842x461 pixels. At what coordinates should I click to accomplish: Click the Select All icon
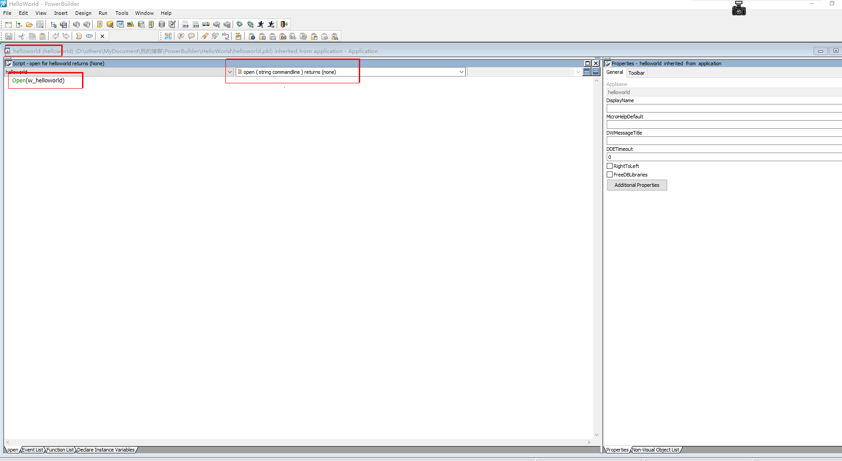168,36
